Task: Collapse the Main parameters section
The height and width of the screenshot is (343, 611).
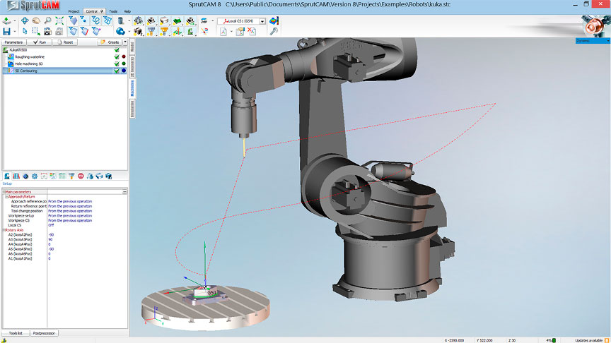Action: click(x=4, y=192)
